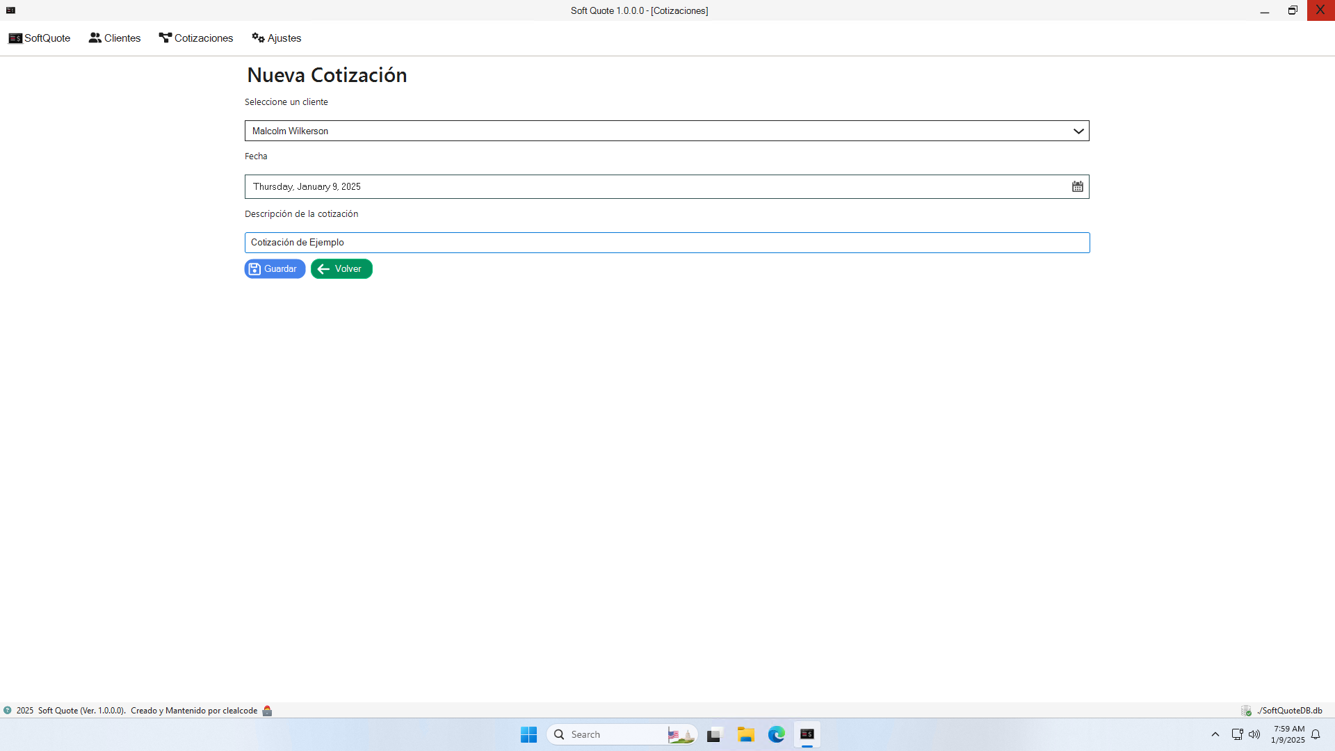Click the Soft Quote taskbar icon
Viewport: 1335px width, 751px height.
tap(807, 734)
